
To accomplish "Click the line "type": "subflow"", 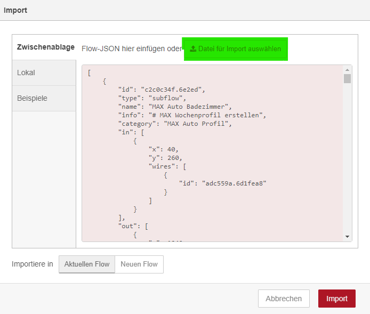I will pos(152,98).
